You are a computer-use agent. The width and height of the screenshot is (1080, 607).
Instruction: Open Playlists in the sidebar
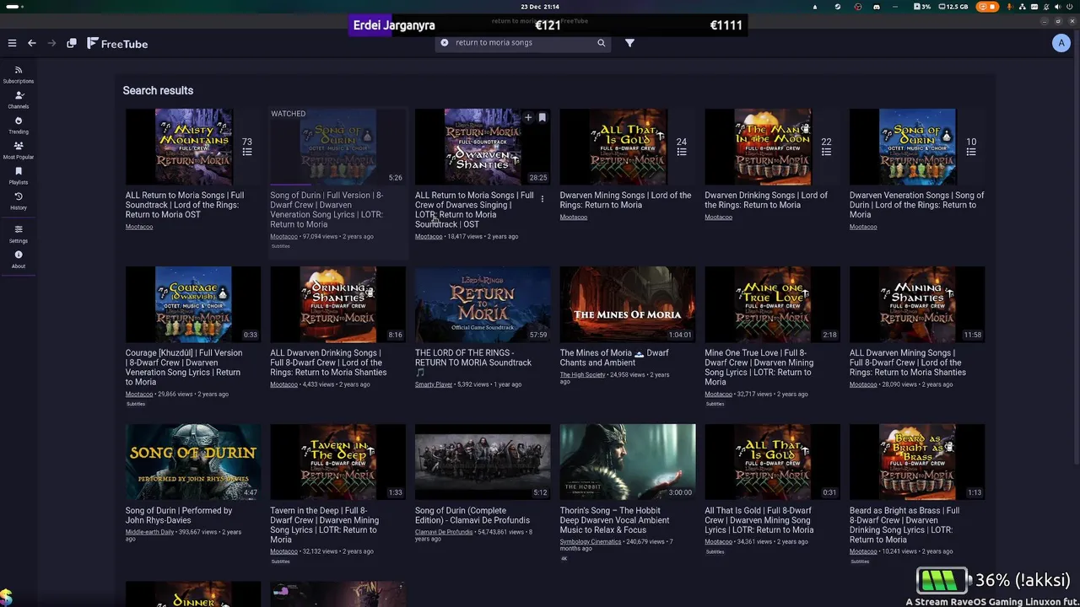coord(19,175)
